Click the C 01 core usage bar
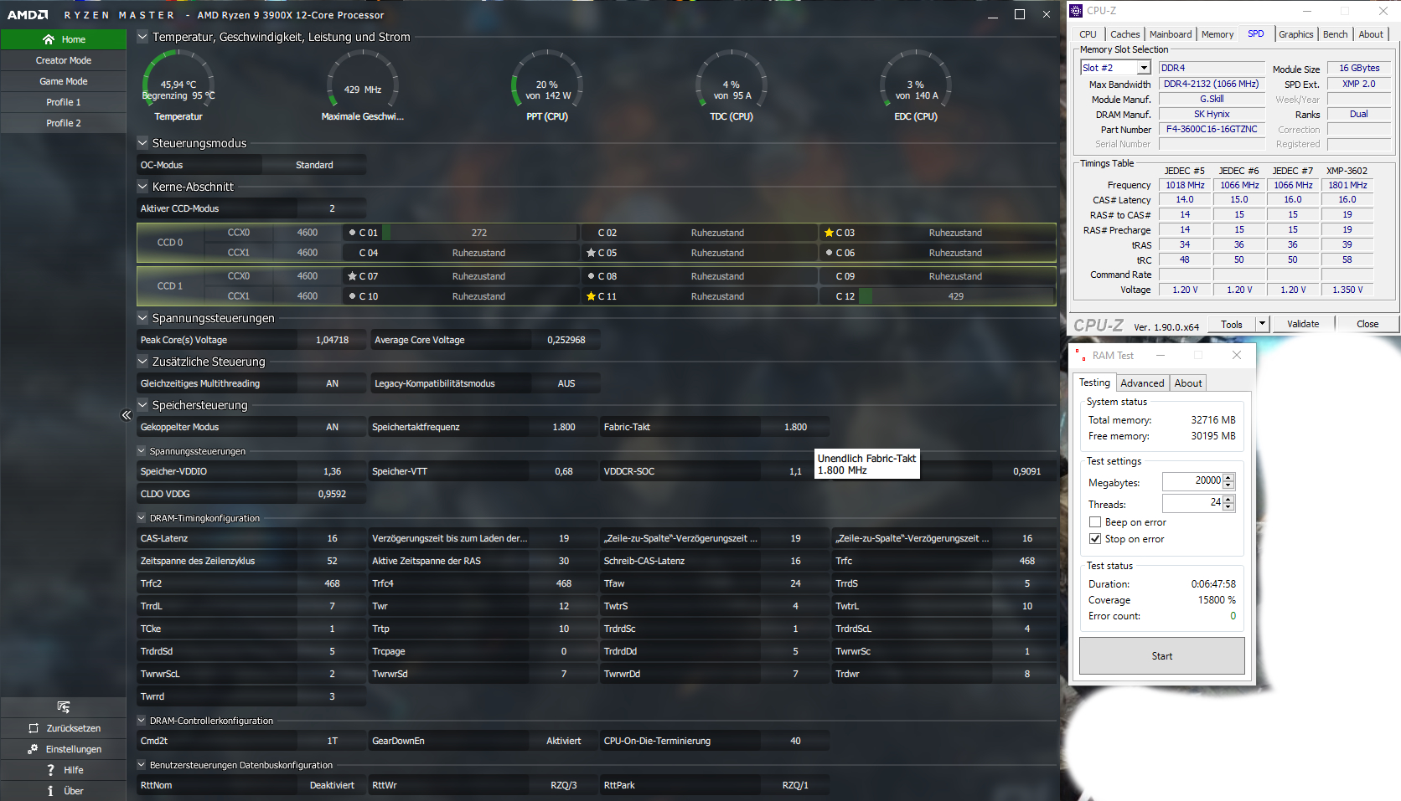Screen dimensions: 1401x801 tap(479, 233)
